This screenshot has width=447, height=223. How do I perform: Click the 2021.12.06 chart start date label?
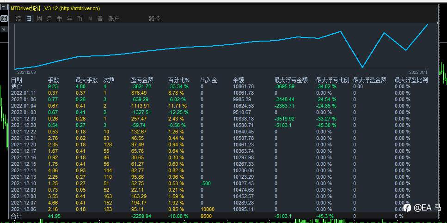point(26,72)
